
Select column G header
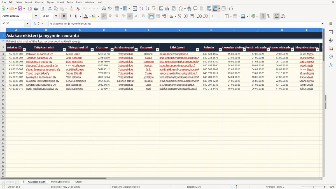coord(179,30)
